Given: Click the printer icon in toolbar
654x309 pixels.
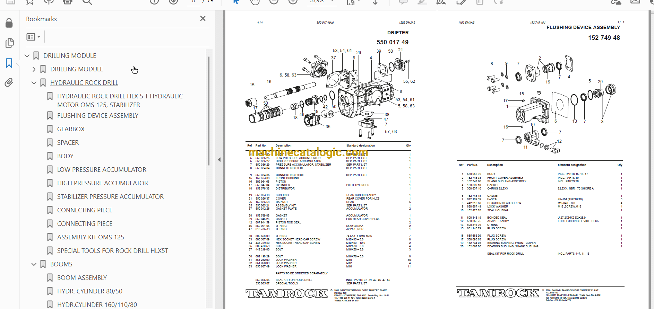Looking at the screenshot, I should tap(68, 2).
